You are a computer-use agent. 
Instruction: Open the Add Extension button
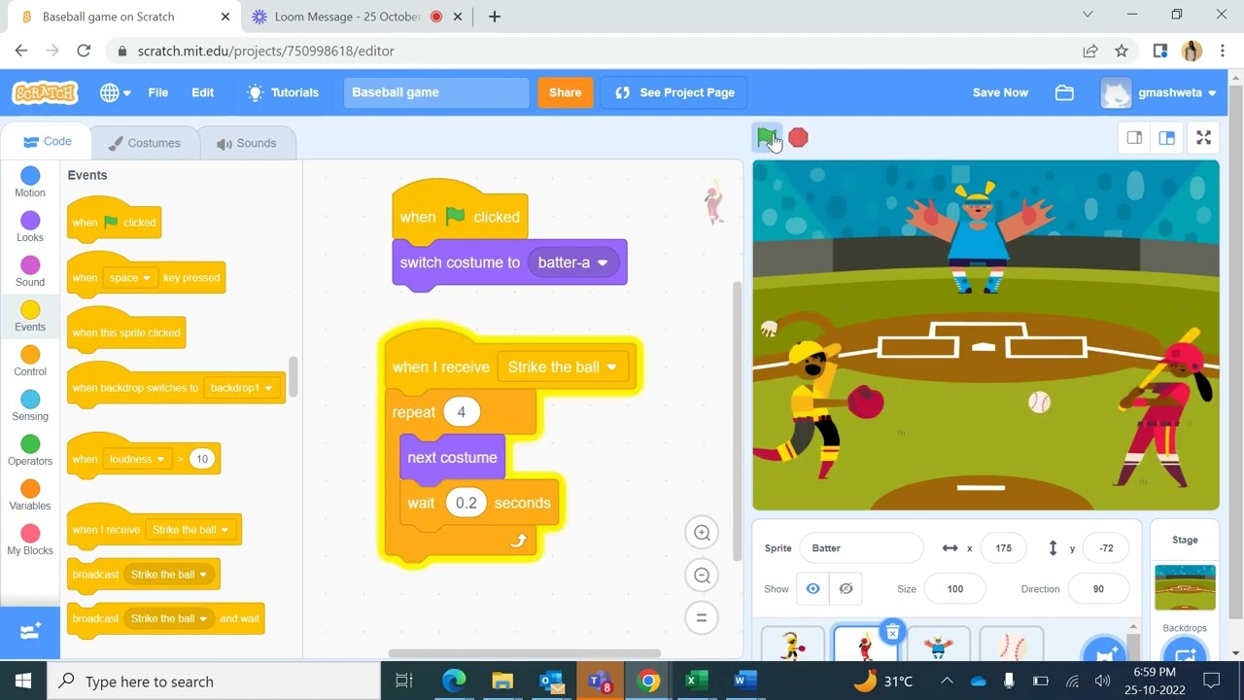[29, 632]
